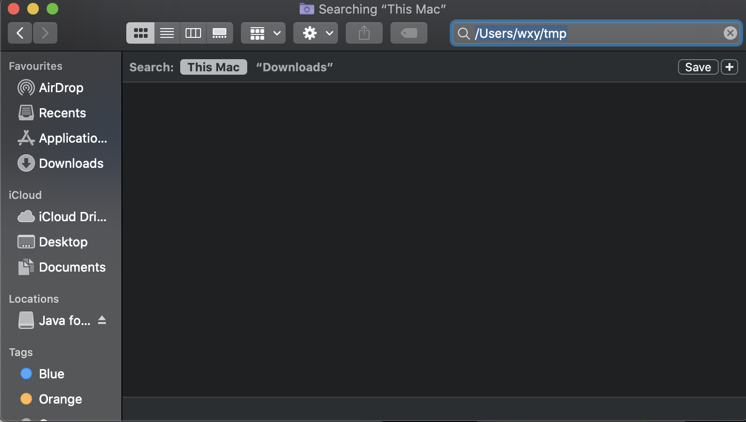Open the group-by arrangement dropdown
746x422 pixels.
point(263,33)
